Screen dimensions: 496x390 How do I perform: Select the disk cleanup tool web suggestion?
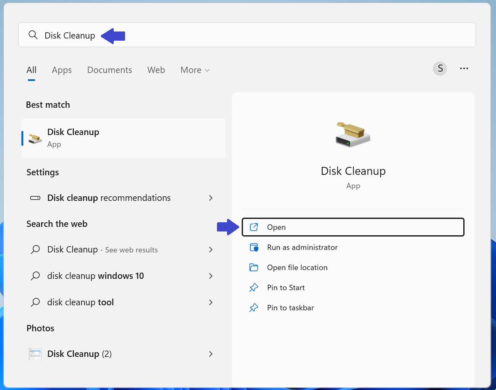pyautogui.click(x=81, y=302)
